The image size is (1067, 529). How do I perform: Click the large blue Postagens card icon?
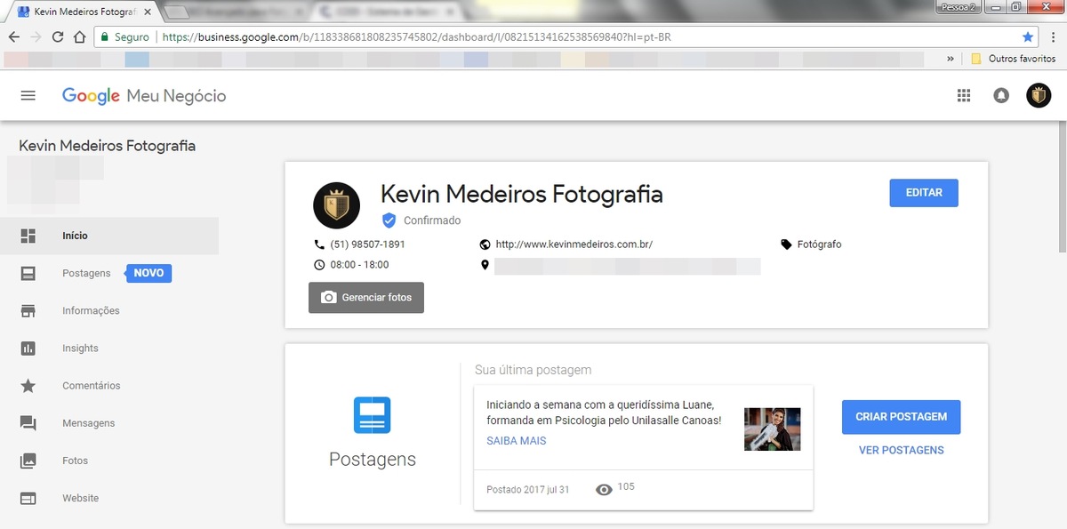coord(372,415)
